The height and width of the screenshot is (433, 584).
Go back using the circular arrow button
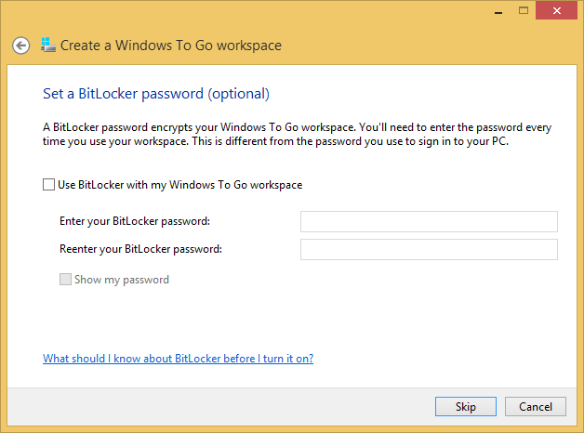[x=20, y=46]
